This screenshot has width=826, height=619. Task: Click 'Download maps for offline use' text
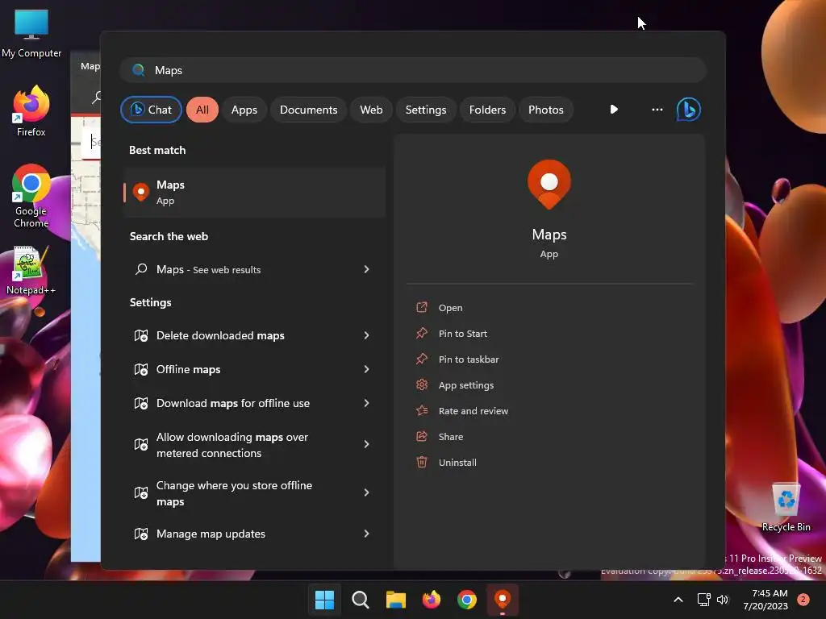[233, 403]
